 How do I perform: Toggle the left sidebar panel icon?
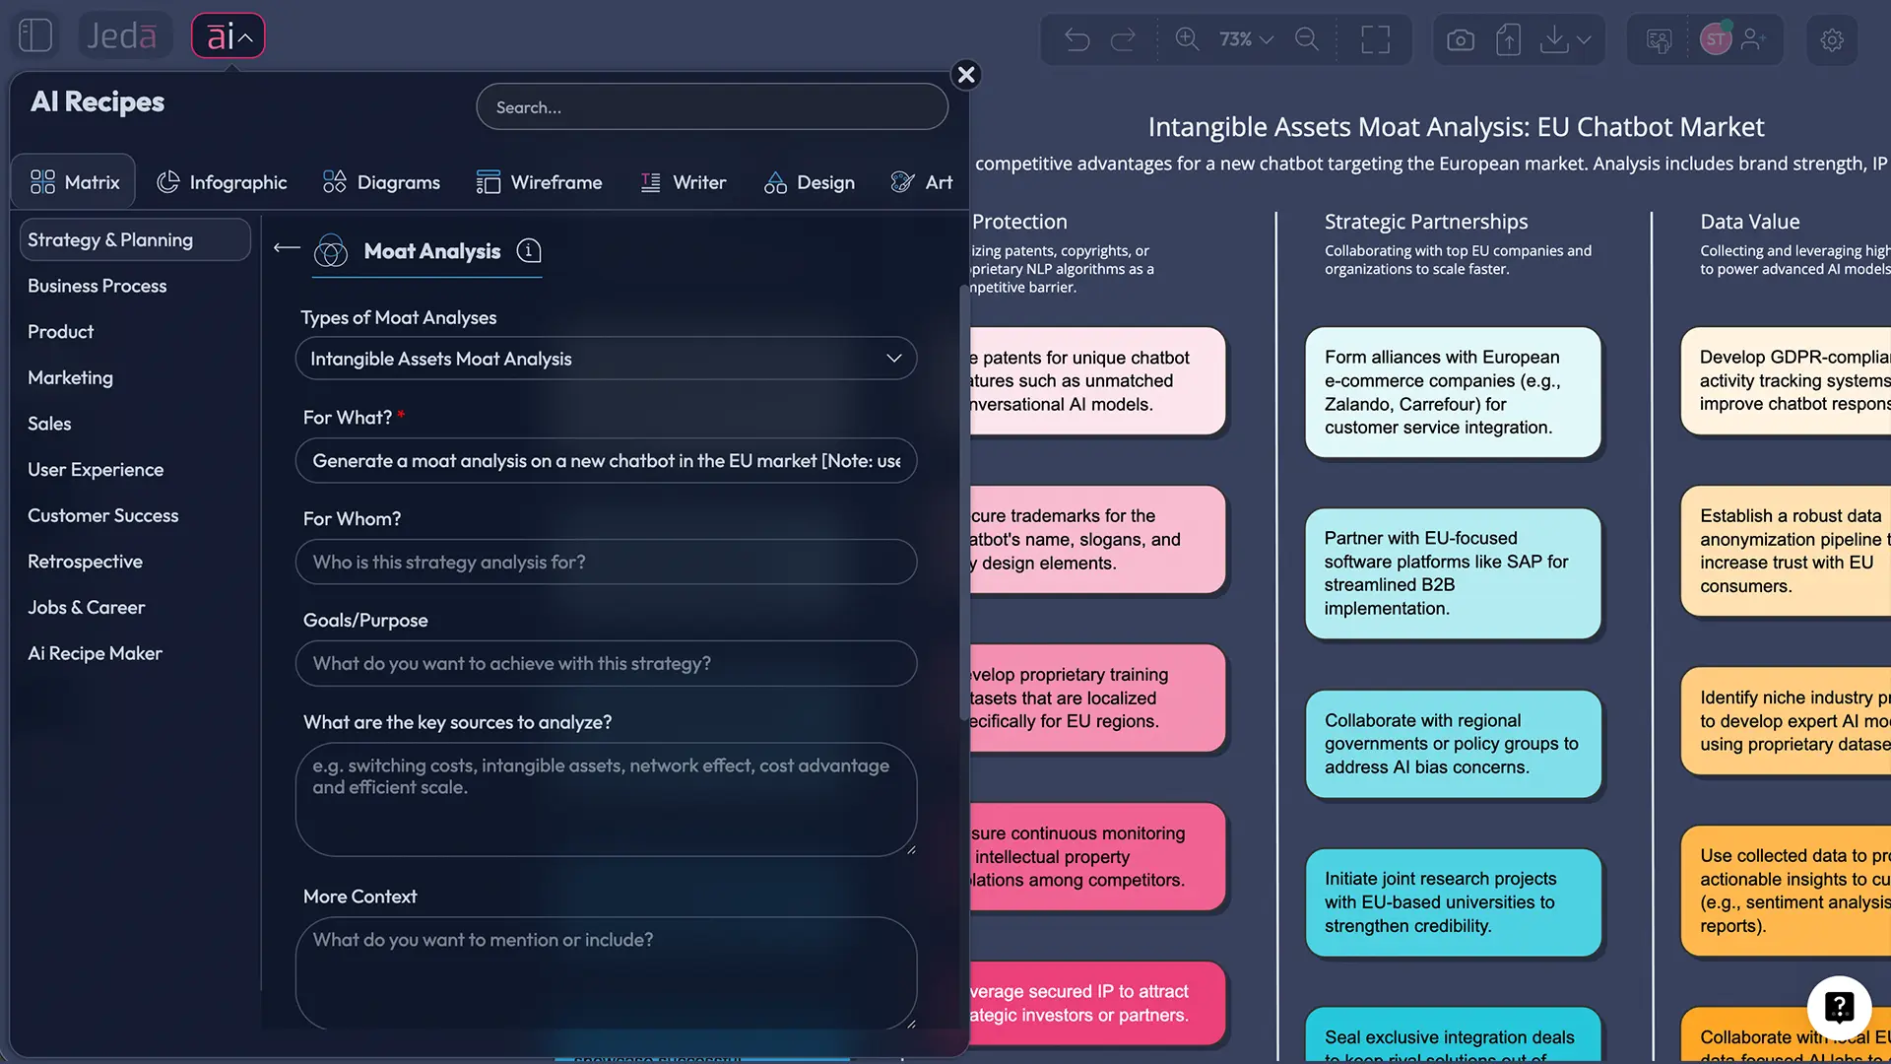point(34,34)
